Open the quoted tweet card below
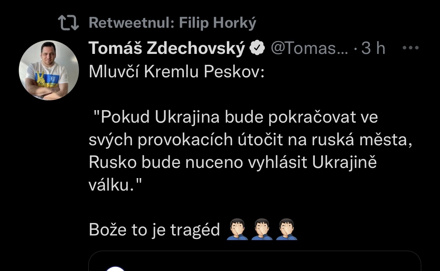The width and height of the screenshot is (440, 271). tap(254, 262)
